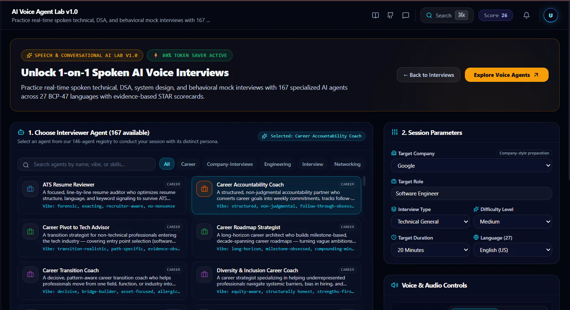Click the Explore Voice Agents button
The width and height of the screenshot is (570, 310).
click(x=507, y=75)
